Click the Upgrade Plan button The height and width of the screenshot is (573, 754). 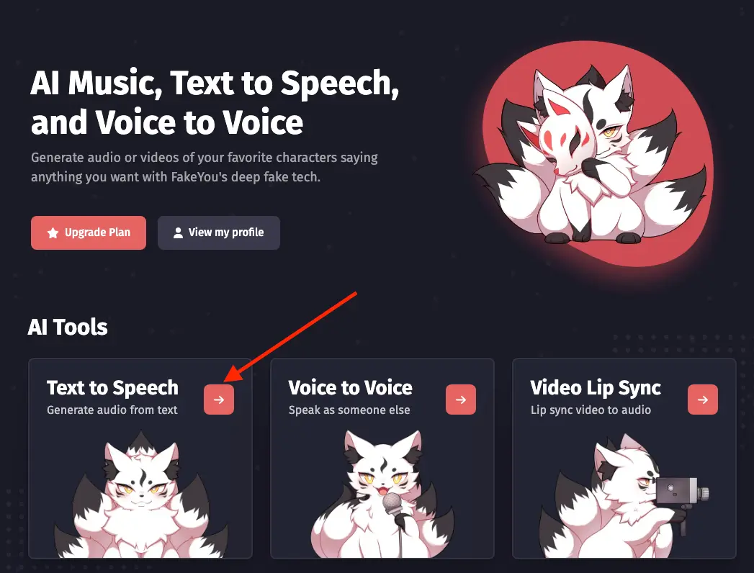click(x=89, y=233)
